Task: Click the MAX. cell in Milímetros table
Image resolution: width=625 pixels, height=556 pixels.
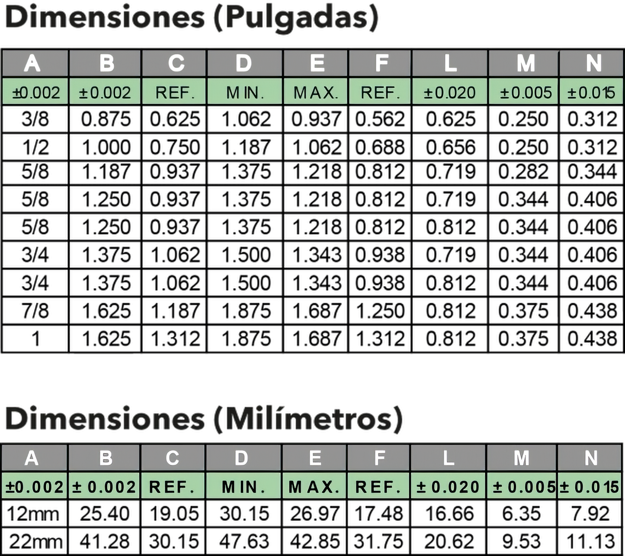Action: click(314, 487)
